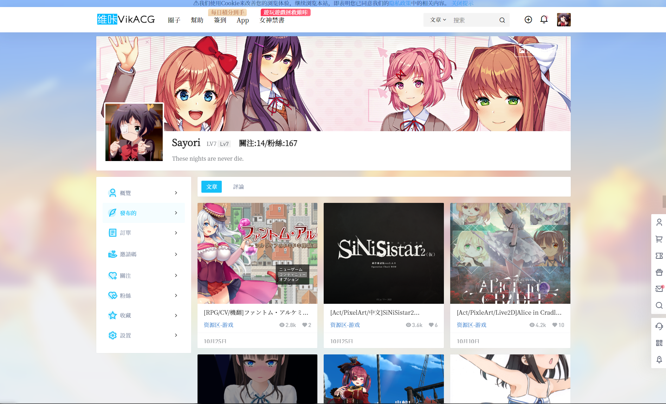Click 资源区-游戏 category under Alice in Cradle post
The height and width of the screenshot is (404, 666).
coord(472,325)
